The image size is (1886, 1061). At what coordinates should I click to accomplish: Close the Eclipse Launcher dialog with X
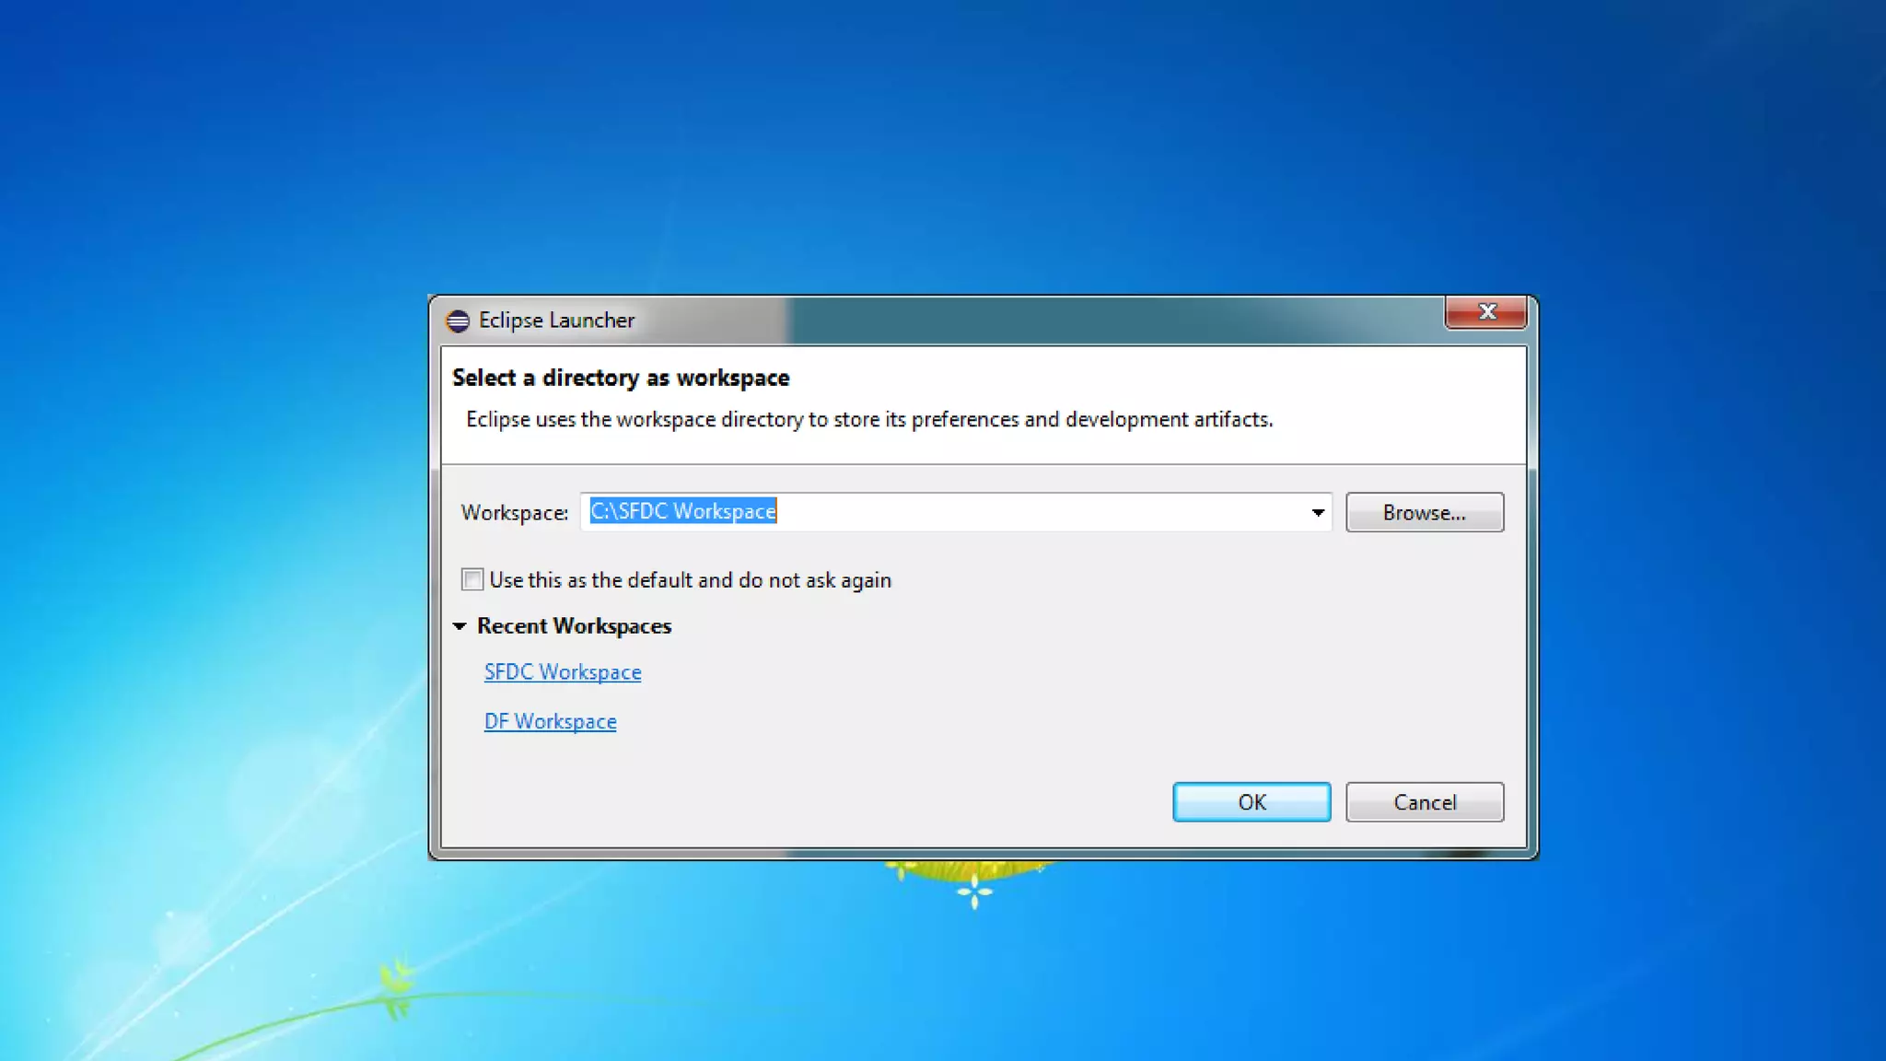pos(1485,312)
